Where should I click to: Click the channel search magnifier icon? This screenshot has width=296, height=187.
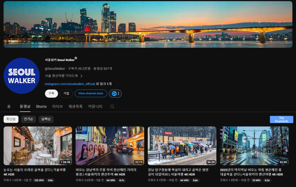click(x=112, y=107)
